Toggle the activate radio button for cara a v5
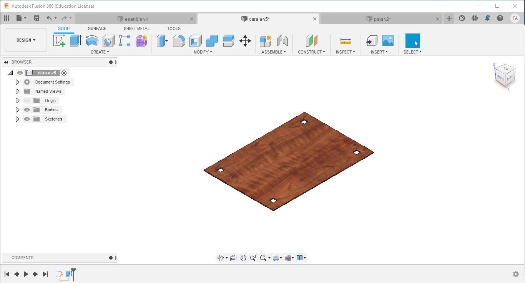The height and width of the screenshot is (283, 525). tap(64, 73)
